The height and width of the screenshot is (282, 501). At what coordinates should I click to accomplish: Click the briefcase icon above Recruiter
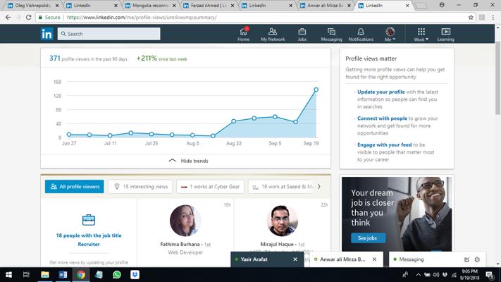(x=89, y=220)
